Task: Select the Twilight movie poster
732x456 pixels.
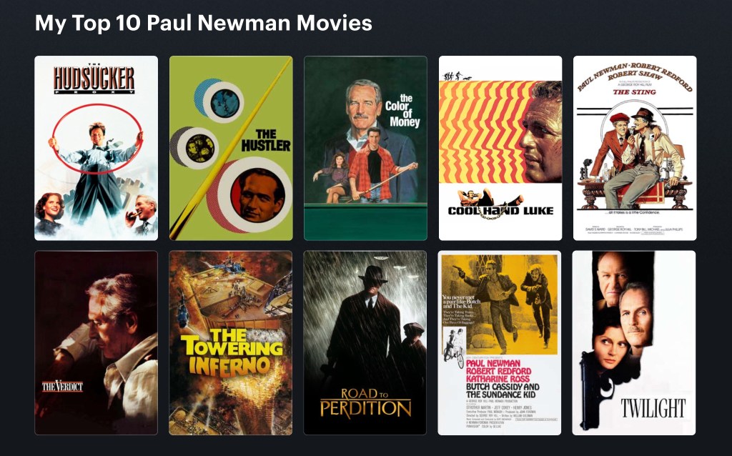Action: click(634, 343)
